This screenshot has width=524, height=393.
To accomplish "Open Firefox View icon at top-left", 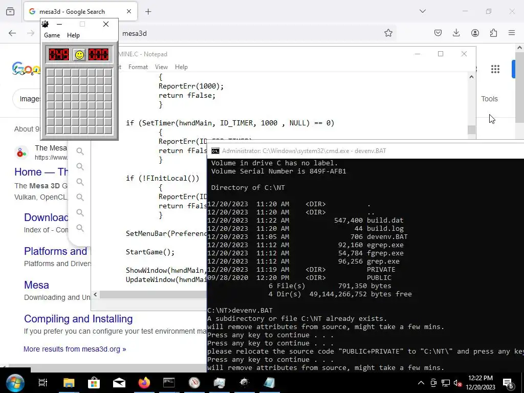I will (10, 11).
